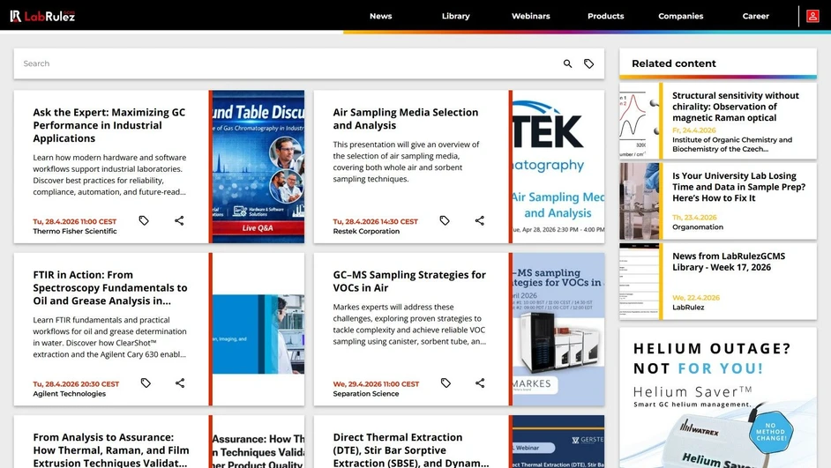Open Ask the Expert: Maximizing GC Performance title
831x468 pixels.
tap(109, 125)
